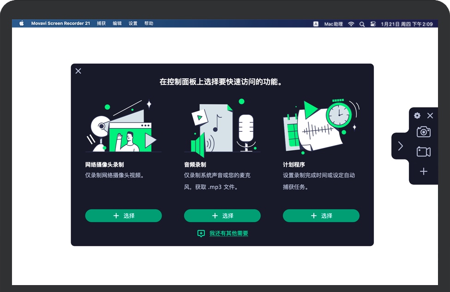Choose 选择 under 计划程序
The image size is (450, 292).
321,216
